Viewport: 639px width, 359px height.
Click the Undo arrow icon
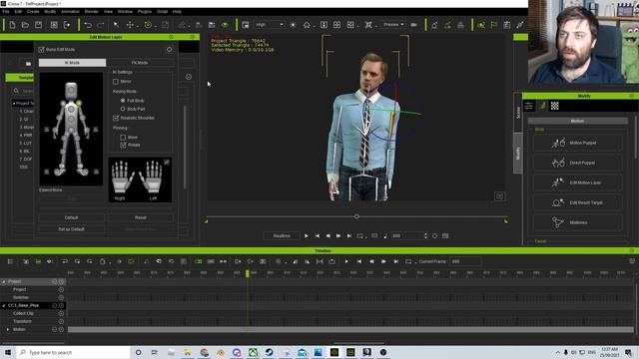point(88,25)
